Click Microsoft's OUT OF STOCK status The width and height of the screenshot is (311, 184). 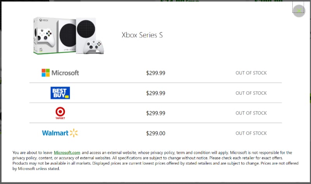click(251, 73)
